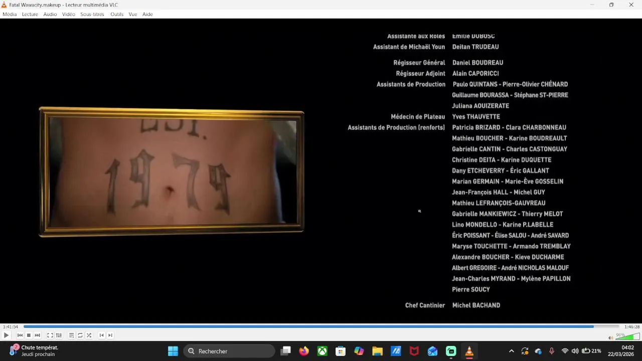Click the credit name Yves THAUVETTE

(x=476, y=117)
